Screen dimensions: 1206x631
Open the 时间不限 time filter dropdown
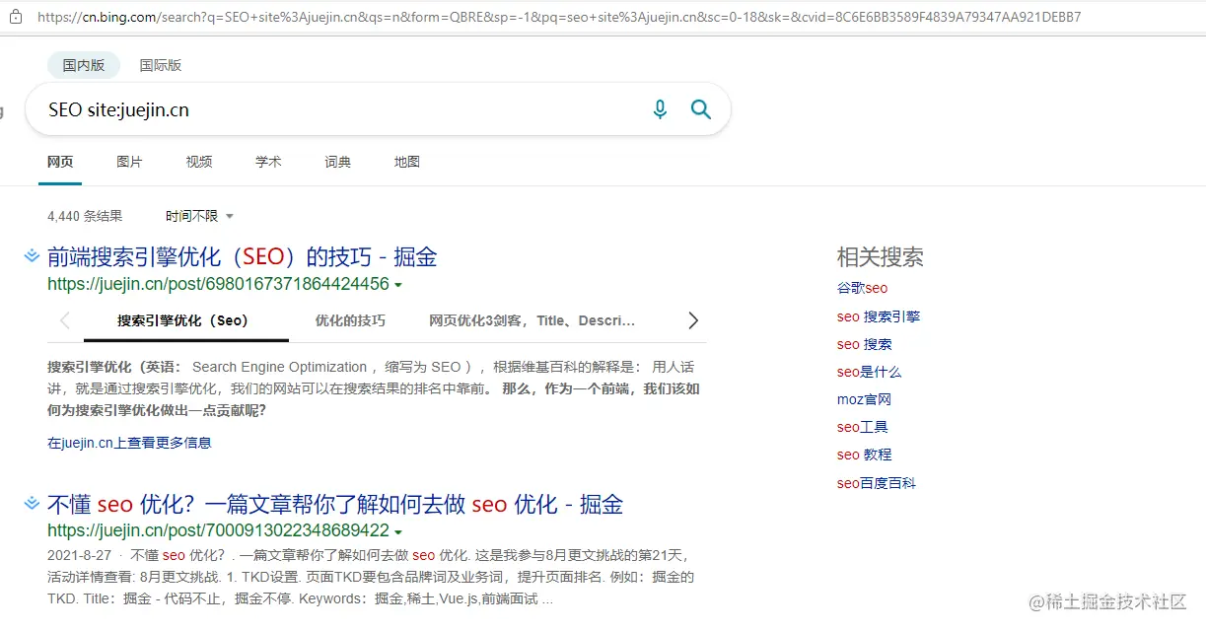(x=200, y=216)
